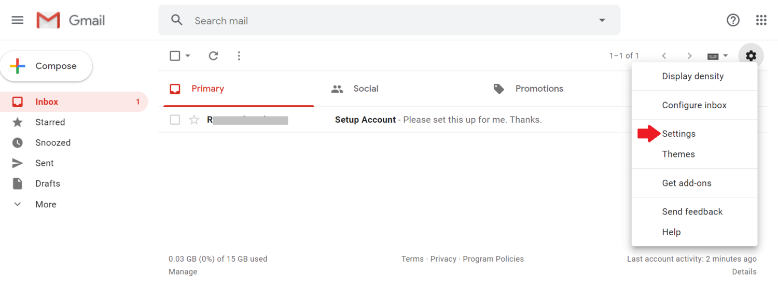Open the Google apps grid
Screen dimensions: 778x285
pos(761,20)
